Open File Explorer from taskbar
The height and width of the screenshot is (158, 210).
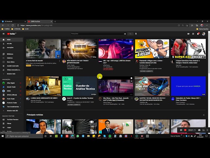[88, 136]
